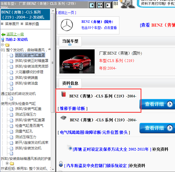Open the 维修手册/诊断 link
This screenshot has height=172, width=175.
(72, 108)
